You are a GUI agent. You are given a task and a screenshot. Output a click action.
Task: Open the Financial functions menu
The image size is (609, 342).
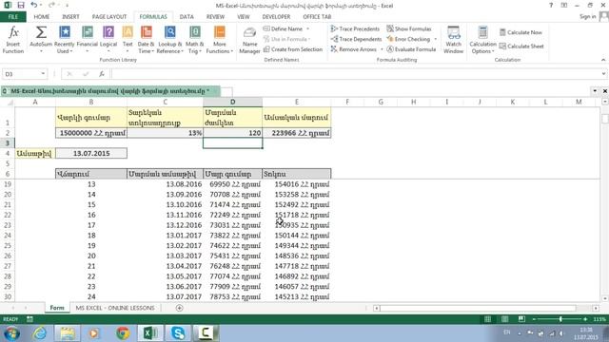87,40
